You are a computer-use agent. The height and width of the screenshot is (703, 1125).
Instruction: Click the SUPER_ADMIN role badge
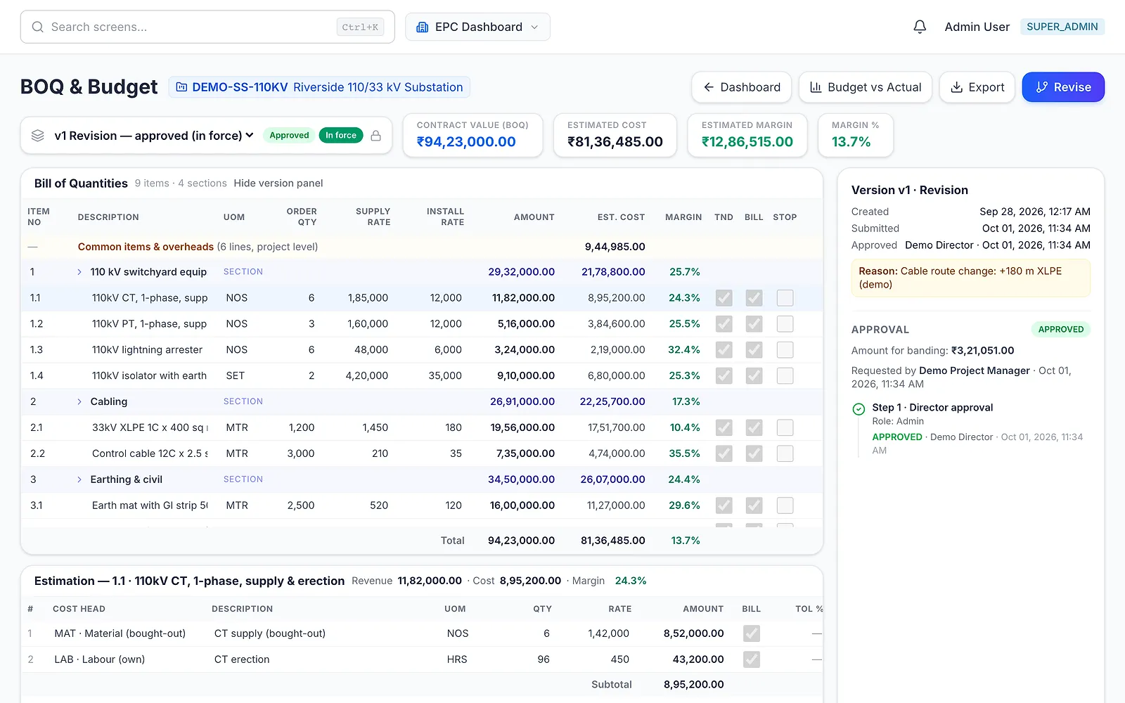[1062, 27]
